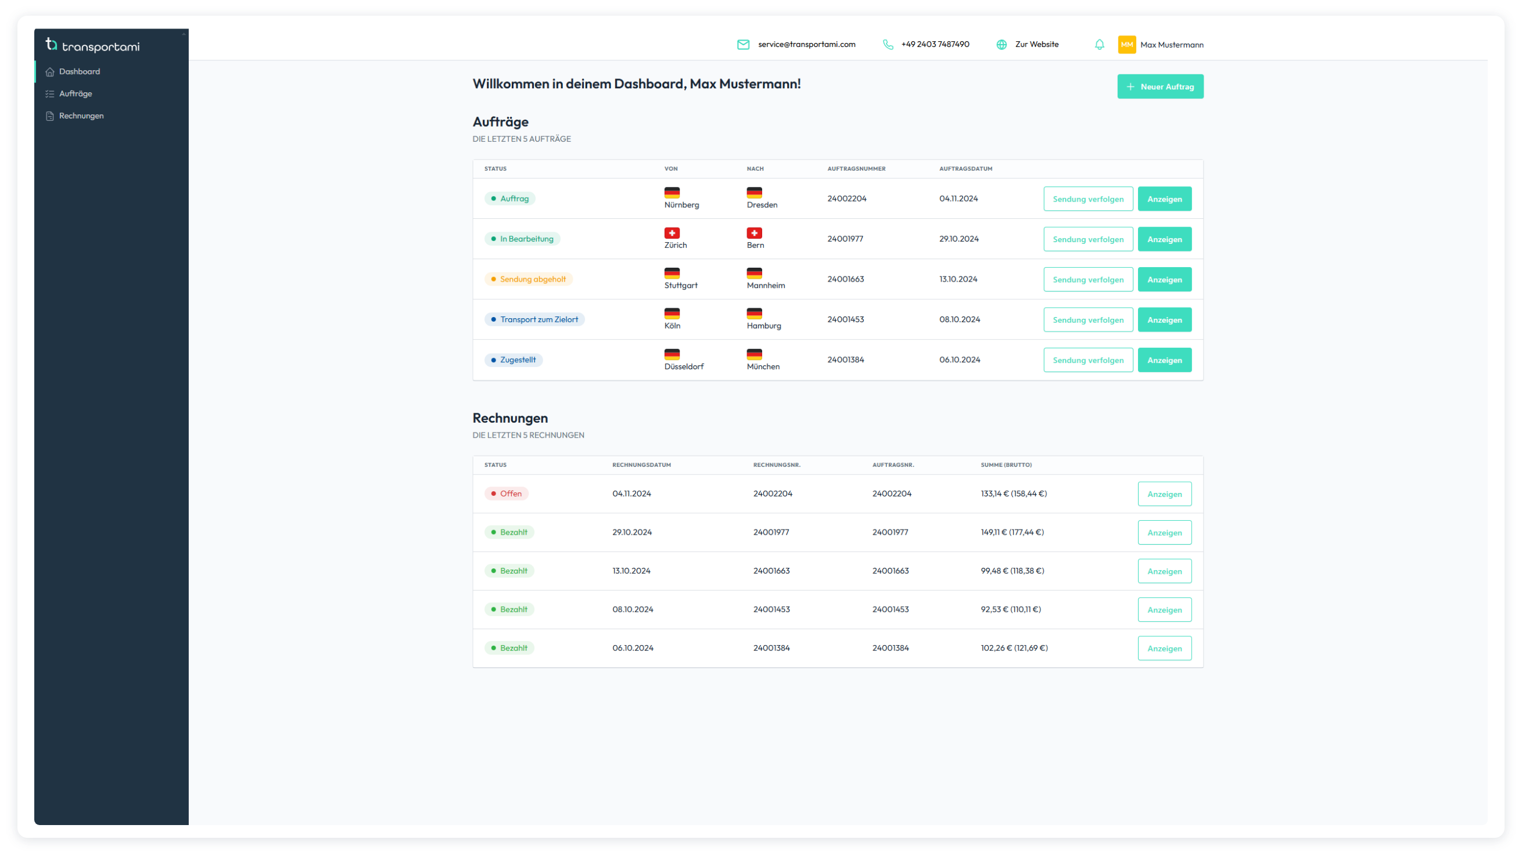Image resolution: width=1522 pixels, height=857 pixels.
Task: Click the Dashboard home icon
Action: (x=49, y=72)
